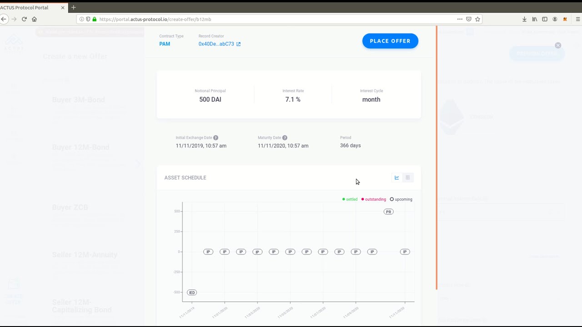Toggle the upcoming legend entry

[x=401, y=199]
